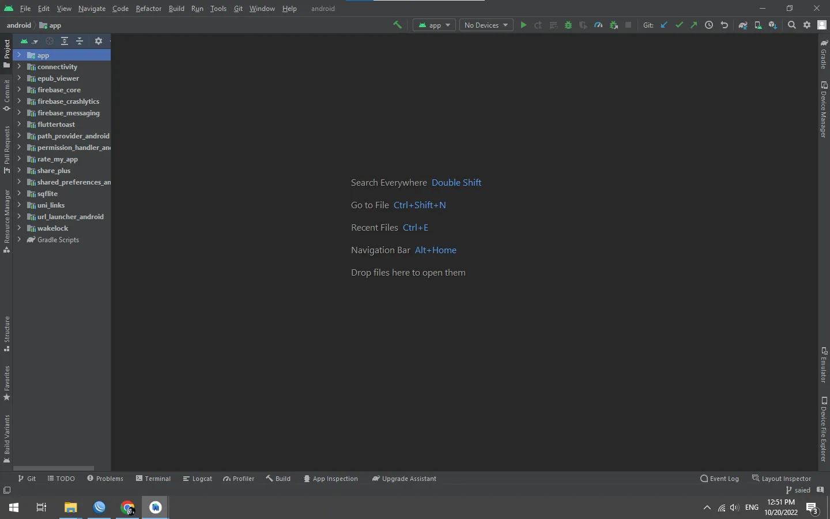Expand the connectivity module
Image resolution: width=830 pixels, height=519 pixels.
click(x=19, y=66)
